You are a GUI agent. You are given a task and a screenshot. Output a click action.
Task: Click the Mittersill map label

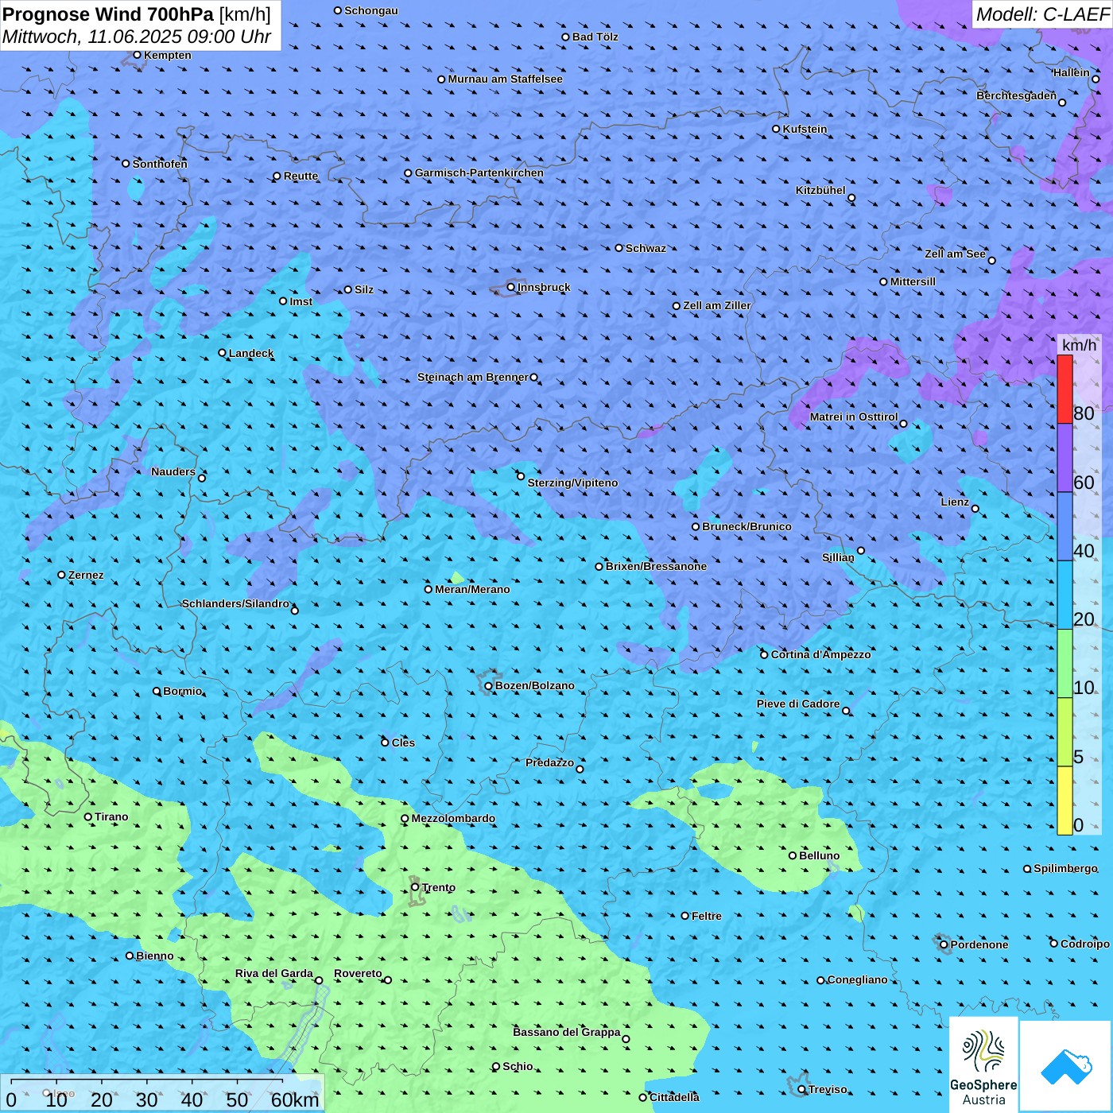913,281
